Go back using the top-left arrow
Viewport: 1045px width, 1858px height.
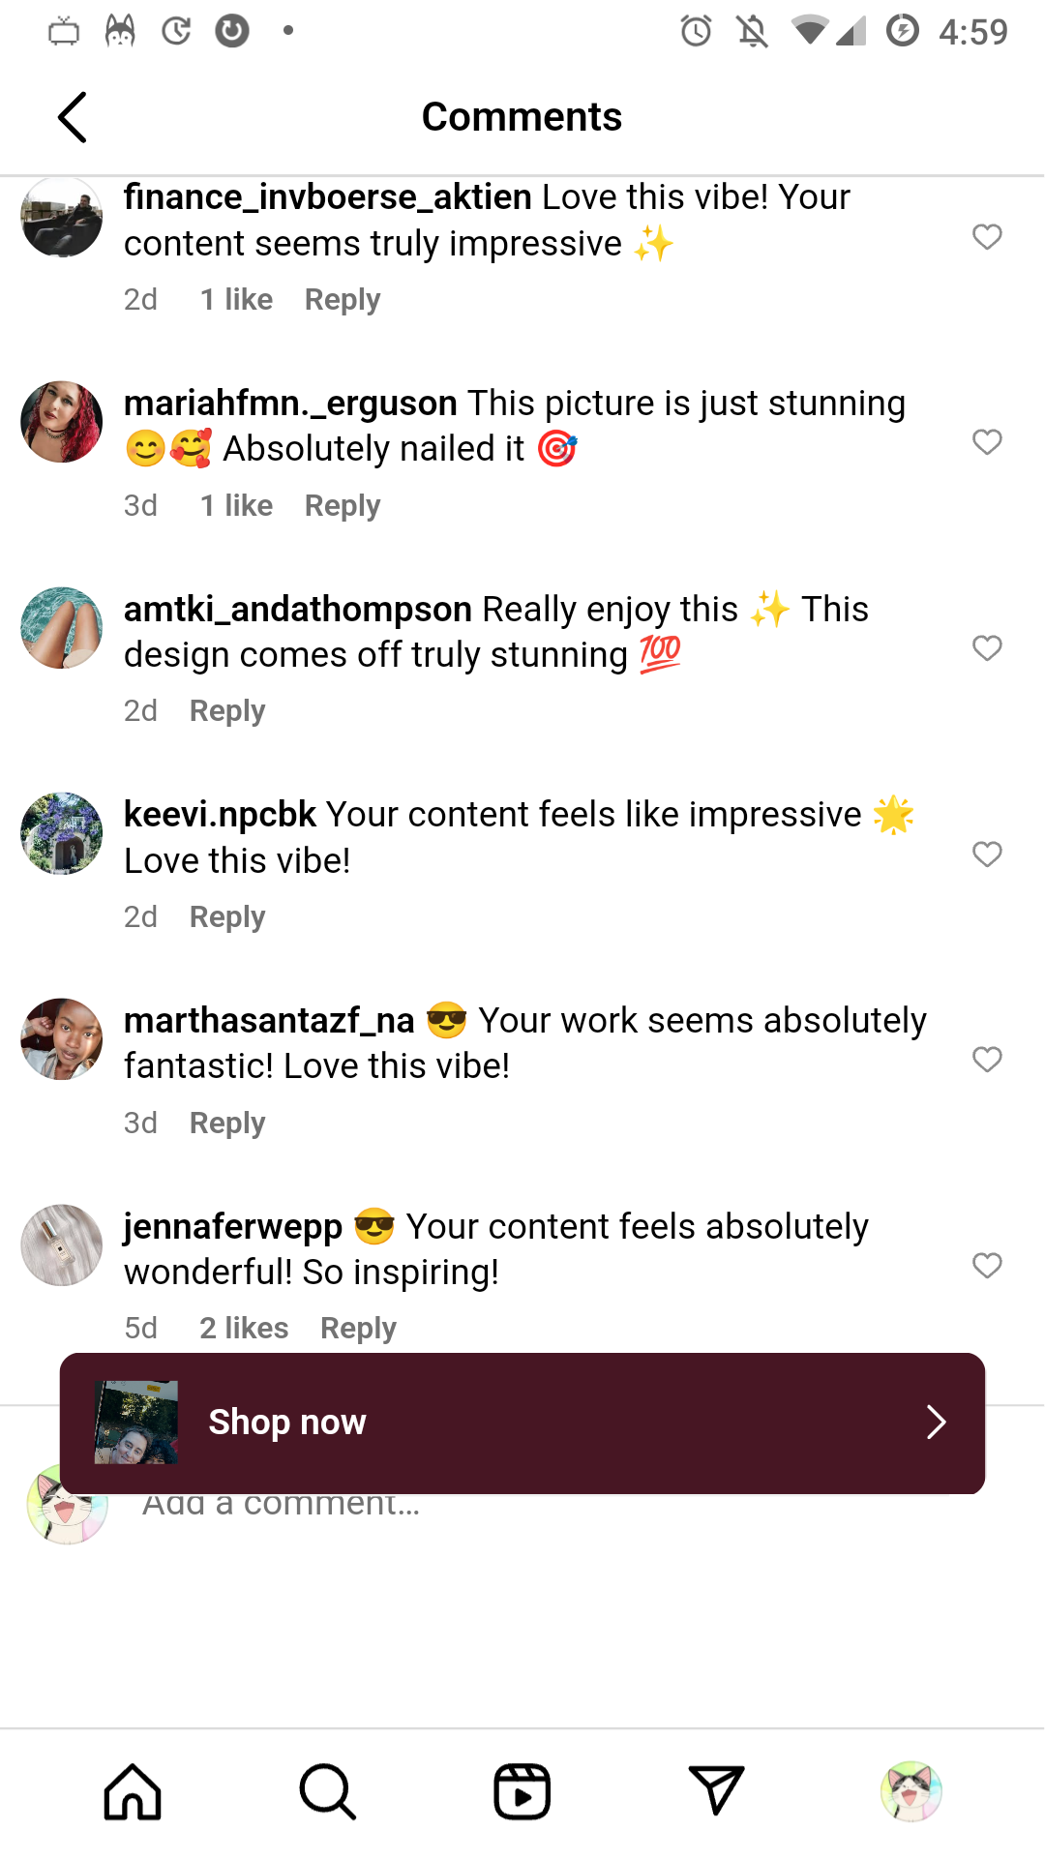73,117
